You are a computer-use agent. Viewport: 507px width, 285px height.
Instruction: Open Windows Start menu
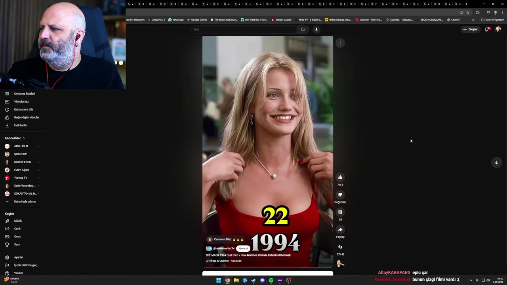tap(219, 280)
